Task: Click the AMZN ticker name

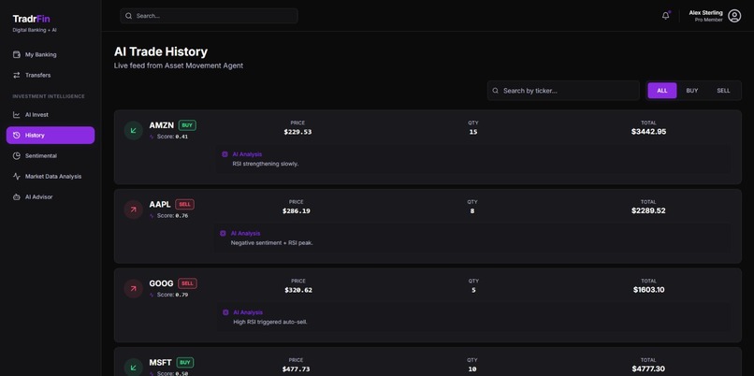Action: (162, 125)
